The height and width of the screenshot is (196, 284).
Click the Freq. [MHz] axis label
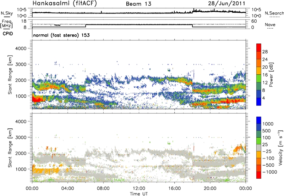pos(6,24)
